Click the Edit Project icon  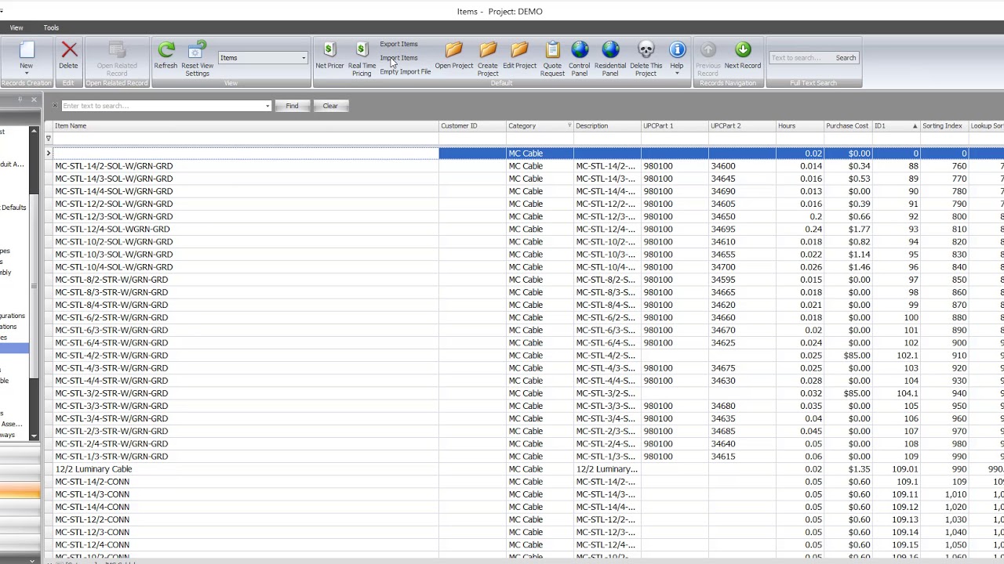click(x=519, y=50)
